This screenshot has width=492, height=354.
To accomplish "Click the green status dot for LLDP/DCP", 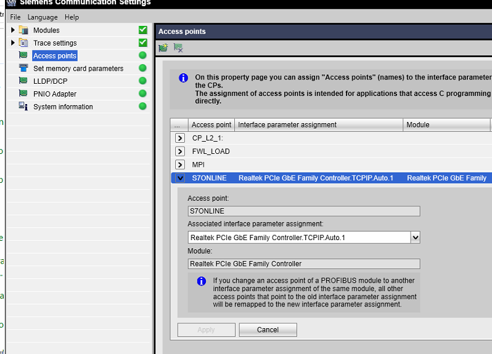I will [142, 81].
